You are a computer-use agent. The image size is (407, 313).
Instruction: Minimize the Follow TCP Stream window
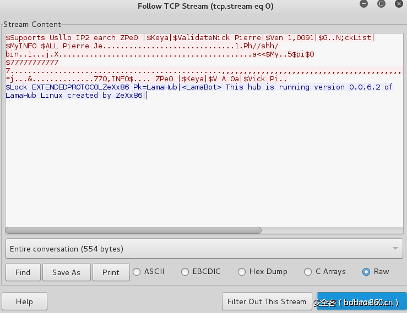click(364, 4)
